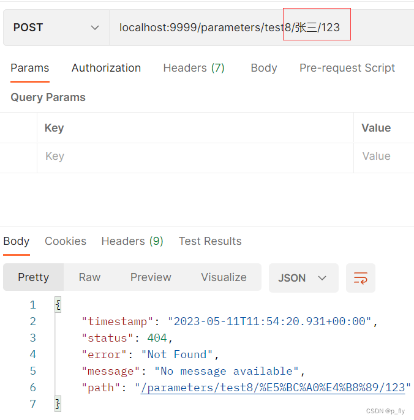Switch to Test Results tab
The width and height of the screenshot is (414, 420).
210,241
